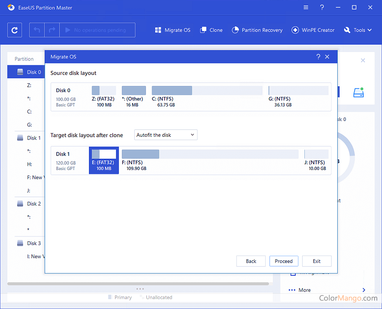
Task: Click the Back button
Action: (251, 261)
